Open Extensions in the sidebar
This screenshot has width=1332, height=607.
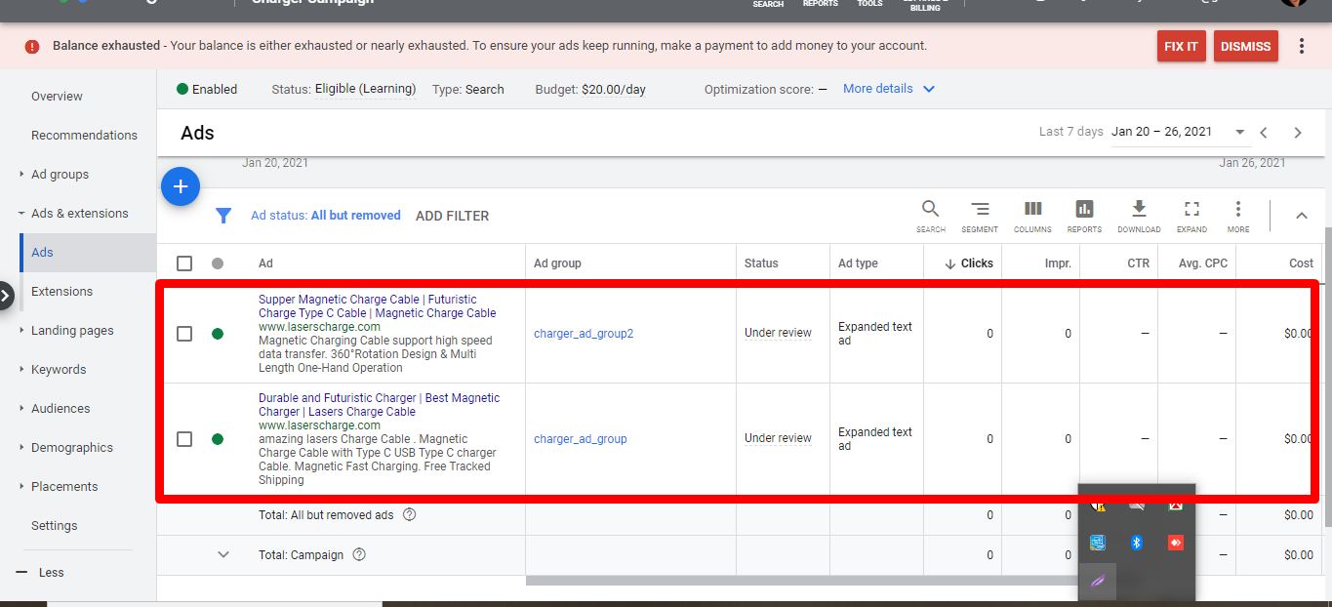click(x=61, y=292)
